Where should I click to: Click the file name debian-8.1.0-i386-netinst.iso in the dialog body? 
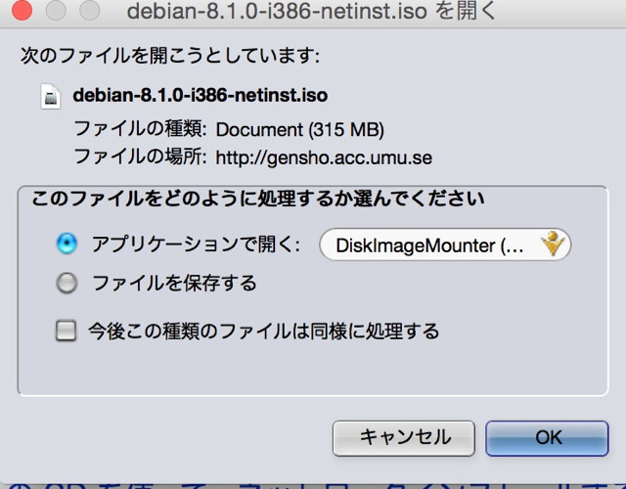(200, 96)
